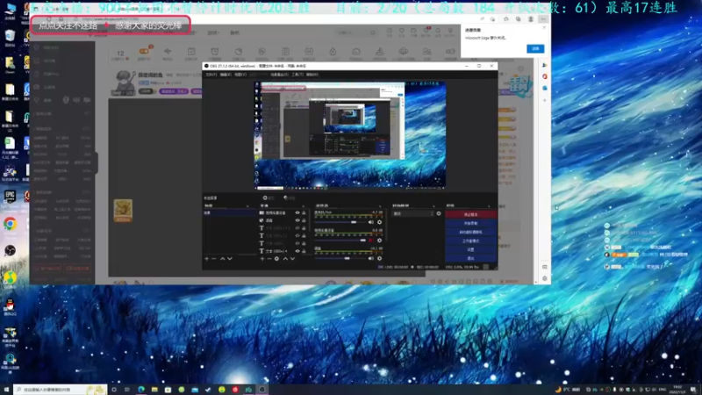Screen dimensions: 702x395
Task: Open the OBS Edit menu
Action: coord(226,75)
